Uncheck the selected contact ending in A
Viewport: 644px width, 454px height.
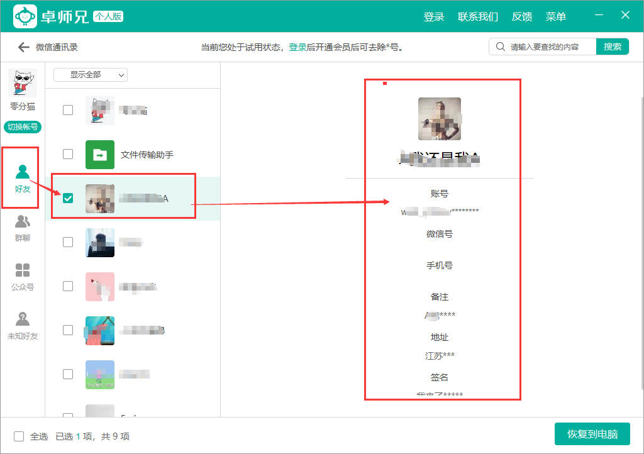tap(68, 198)
